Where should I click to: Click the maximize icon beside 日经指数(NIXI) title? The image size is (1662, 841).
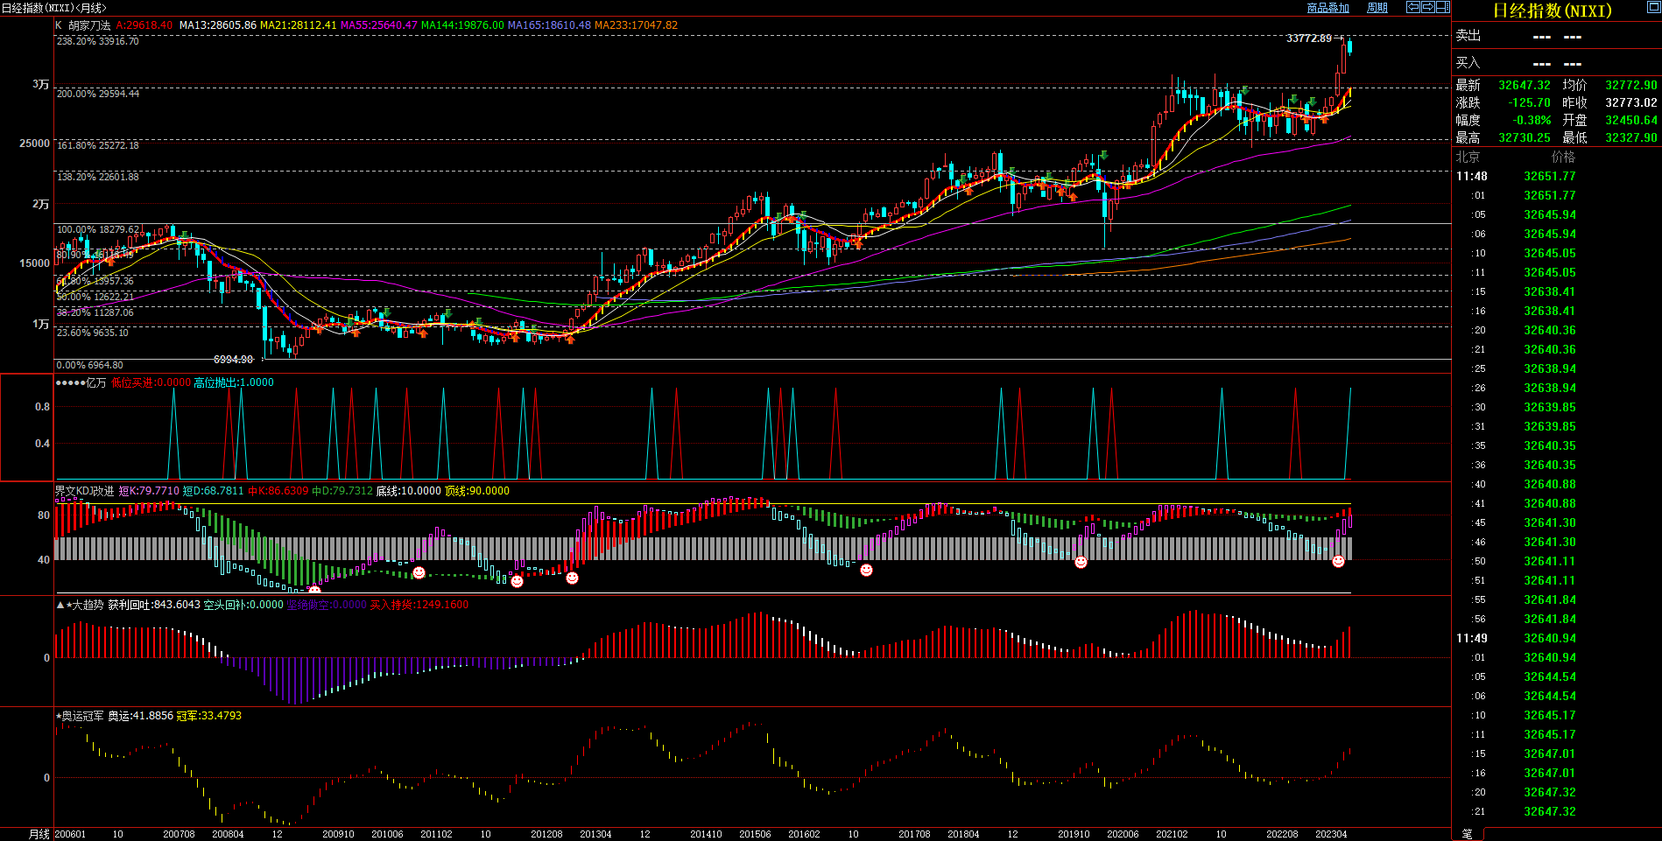pos(1653,8)
